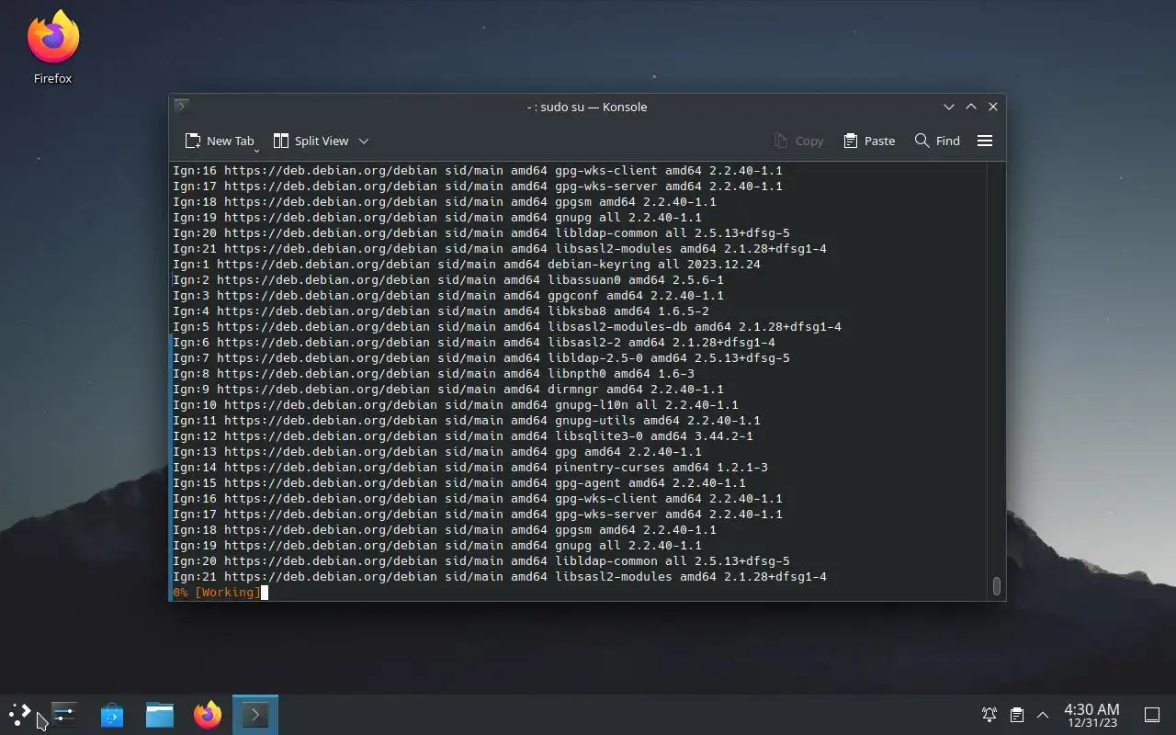The image size is (1176, 735).
Task: Open the Konsole hamburger menu
Action: [985, 141]
